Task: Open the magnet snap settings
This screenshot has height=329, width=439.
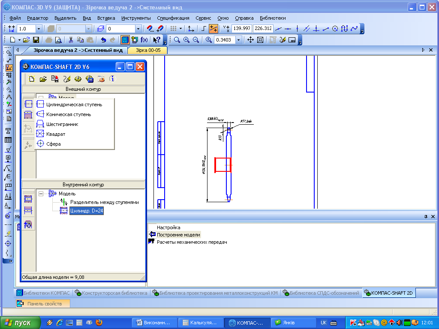Action: 150,29
